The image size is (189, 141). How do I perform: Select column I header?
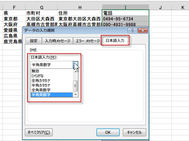(x=125, y=7)
